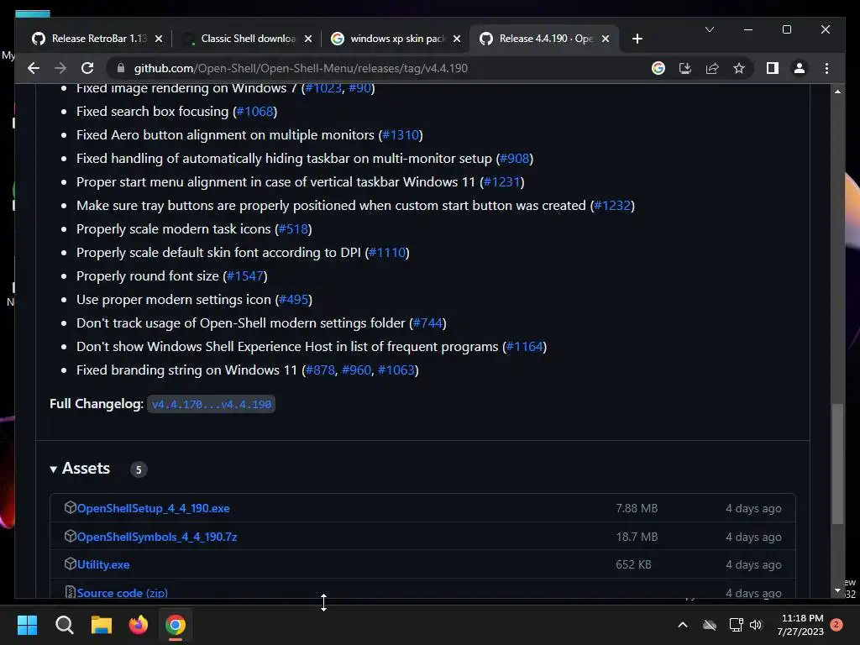This screenshot has width=860, height=645.
Task: Open the tab search dropdown chevron
Action: point(709,29)
